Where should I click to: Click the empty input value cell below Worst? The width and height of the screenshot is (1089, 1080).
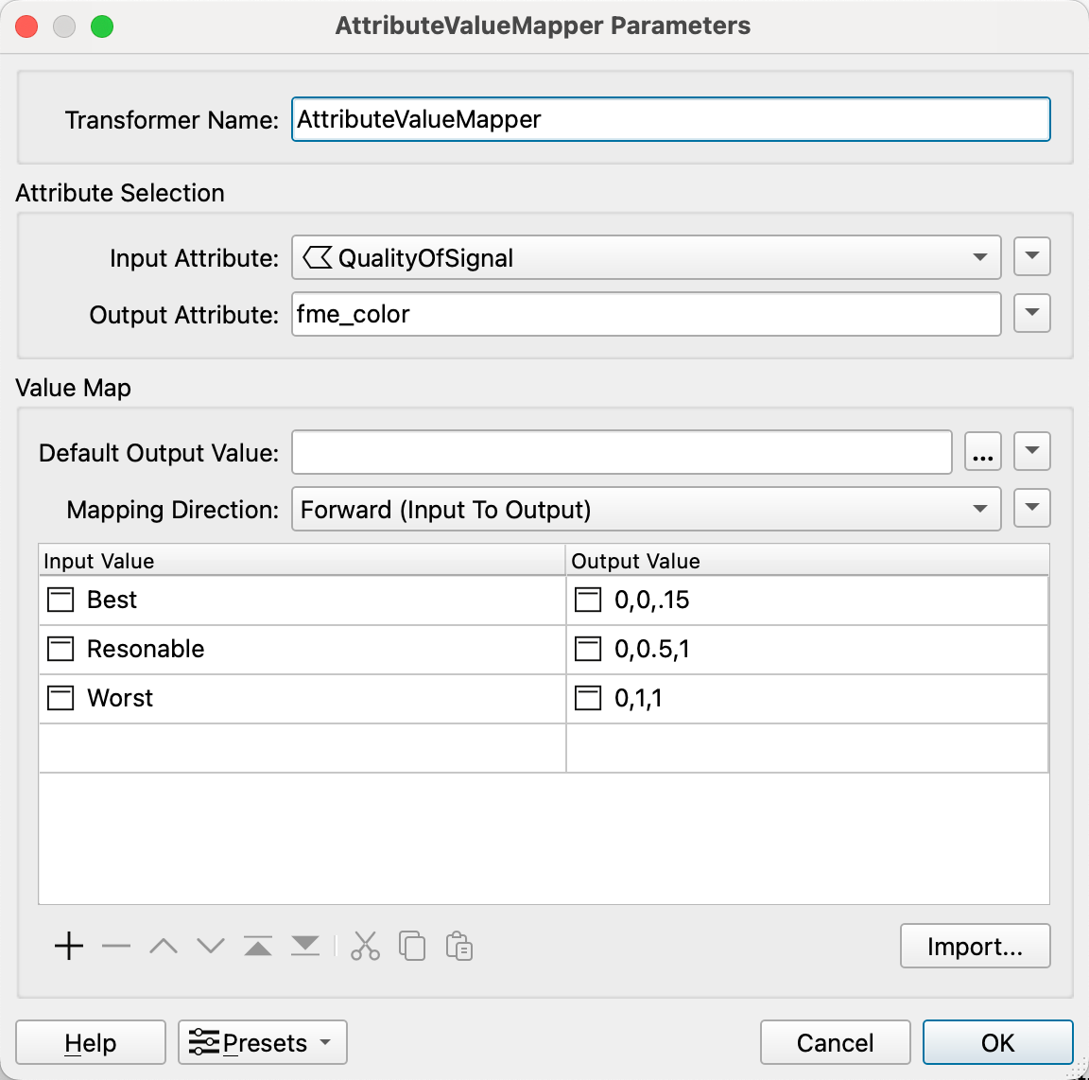click(x=302, y=748)
